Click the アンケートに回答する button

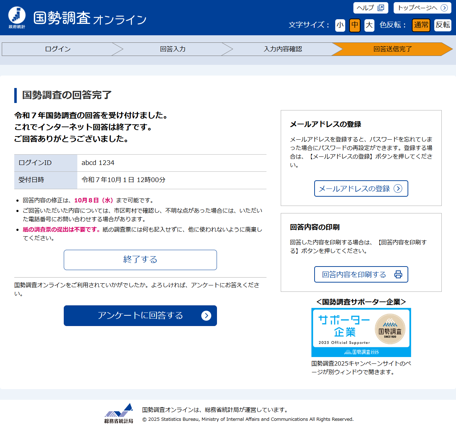[140, 316]
